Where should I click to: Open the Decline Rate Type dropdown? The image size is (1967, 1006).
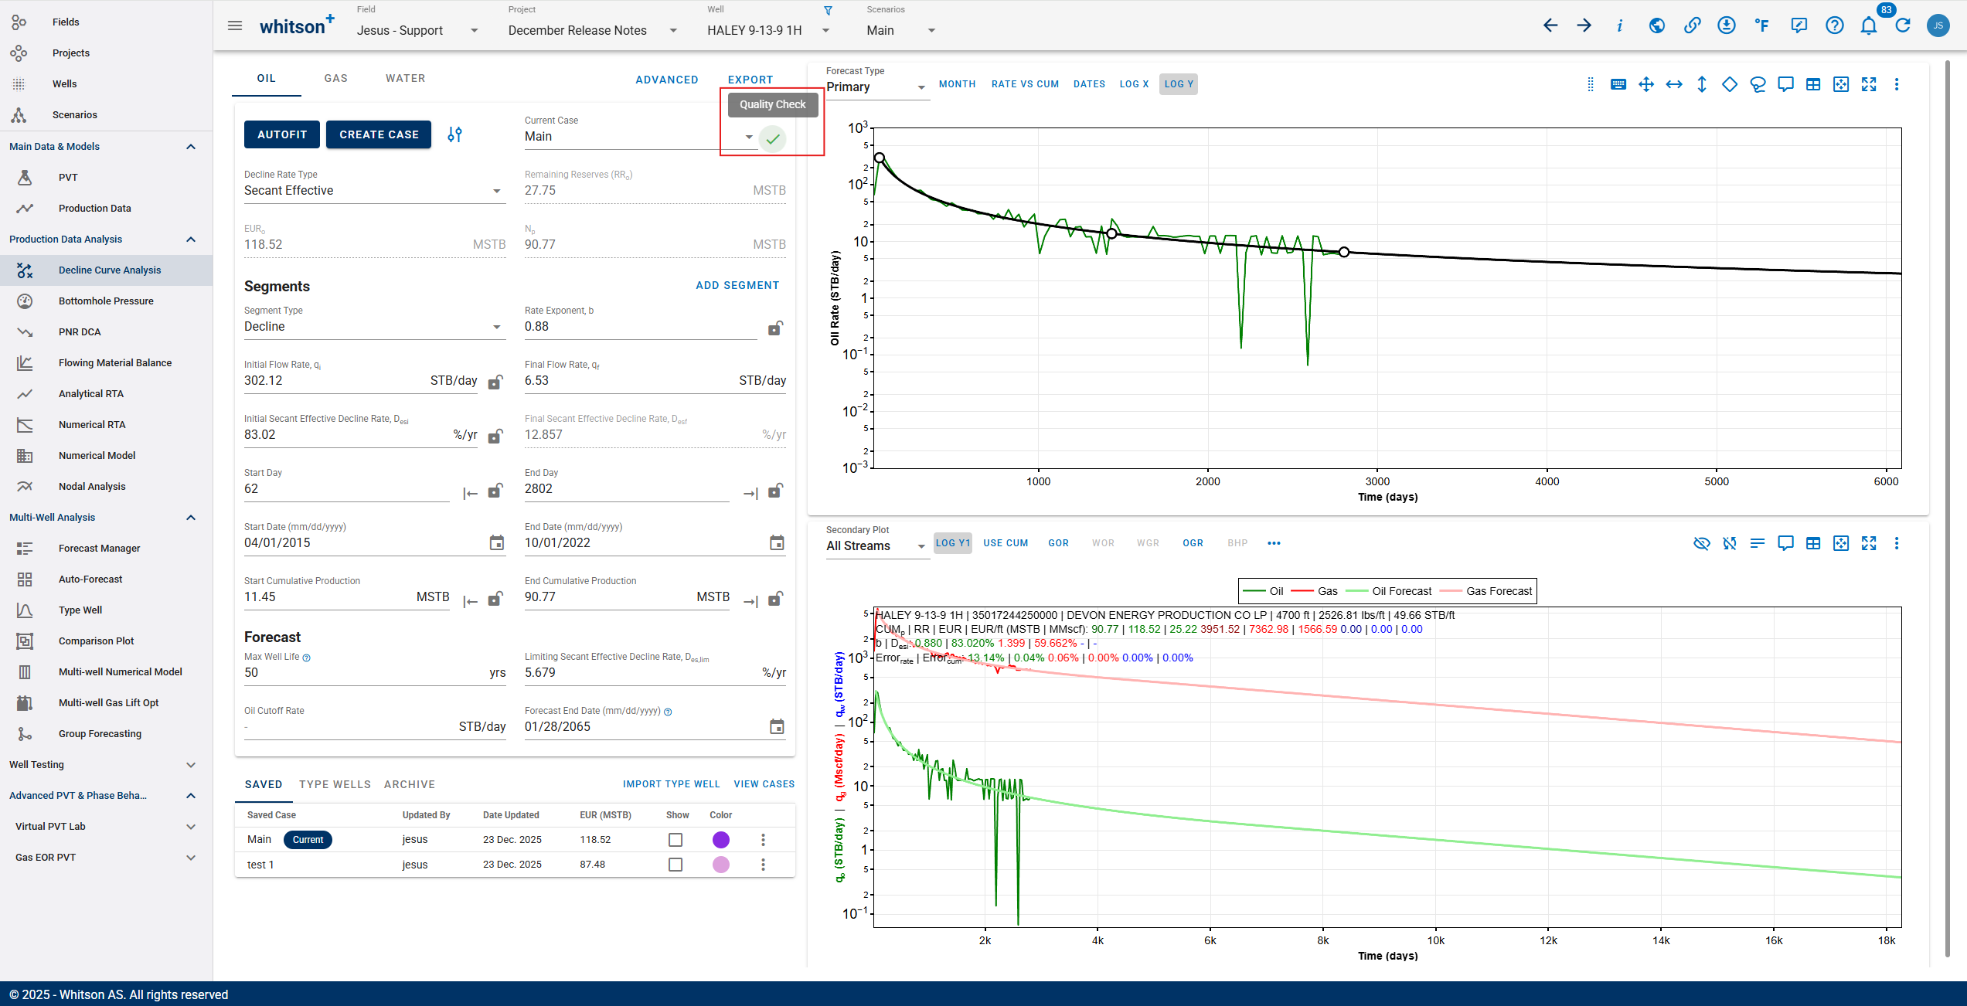point(374,191)
